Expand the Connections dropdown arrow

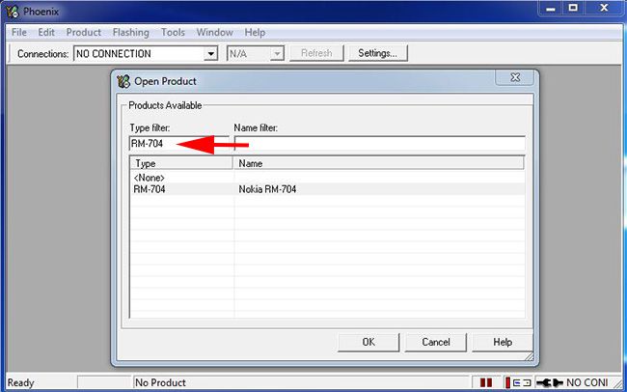[x=210, y=54]
